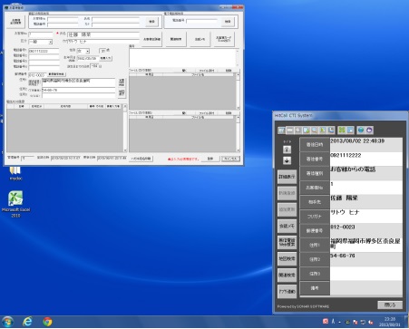409x329 pixels.
Task: Click the down arrow button in HitCall panel
Action: 287,160
